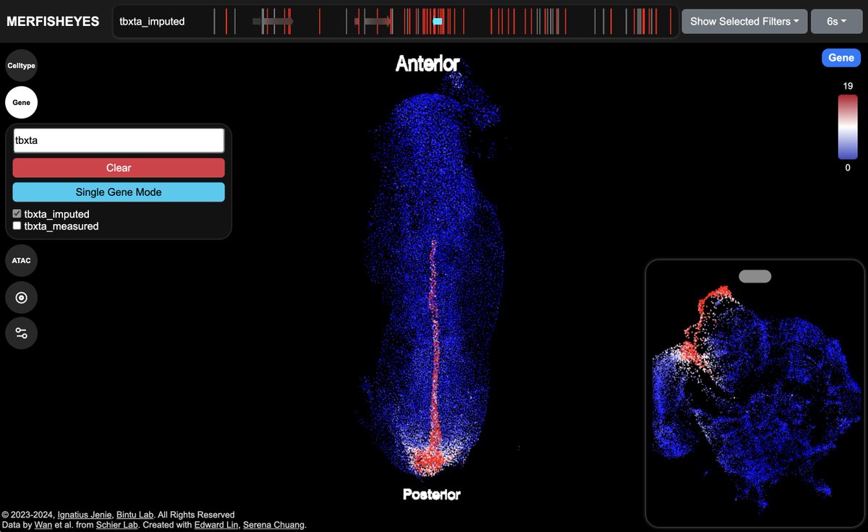Screen dimensions: 868x532
Task: Click the Posterior label in viewer
Action: [x=432, y=494]
